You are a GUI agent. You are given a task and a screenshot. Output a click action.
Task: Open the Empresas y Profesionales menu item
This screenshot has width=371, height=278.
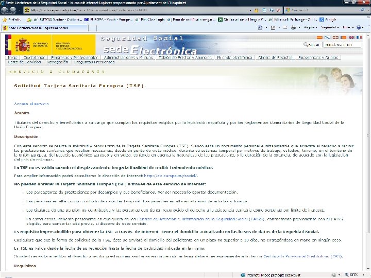75,58
